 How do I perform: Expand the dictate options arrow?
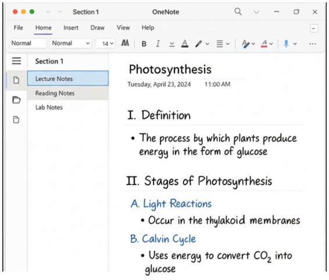coord(295,44)
